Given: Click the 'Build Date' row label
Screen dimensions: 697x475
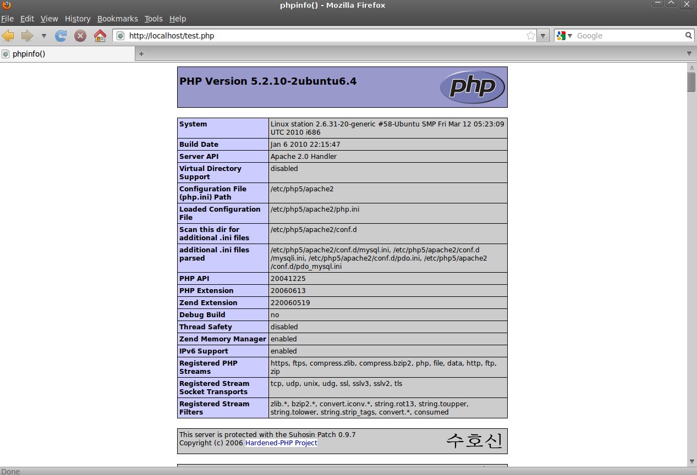Looking at the screenshot, I should [x=199, y=145].
